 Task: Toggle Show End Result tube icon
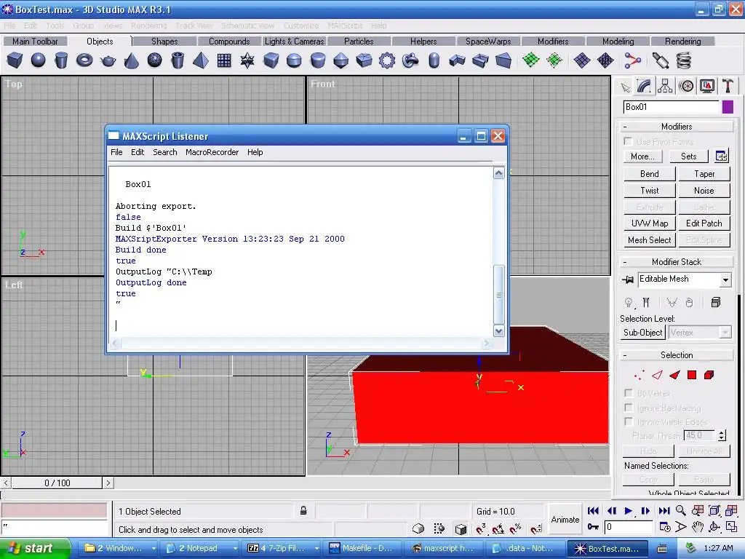tap(646, 302)
